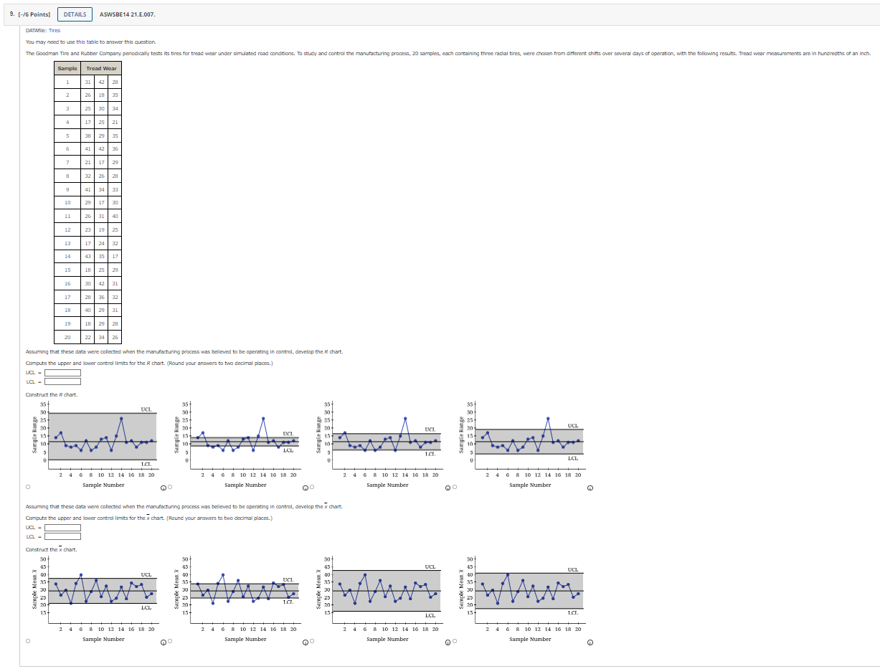Open info icon beside first x-bar chart

click(x=164, y=642)
